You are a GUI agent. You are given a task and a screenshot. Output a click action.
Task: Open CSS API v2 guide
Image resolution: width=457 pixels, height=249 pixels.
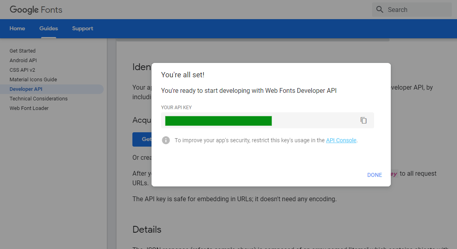[22, 70]
